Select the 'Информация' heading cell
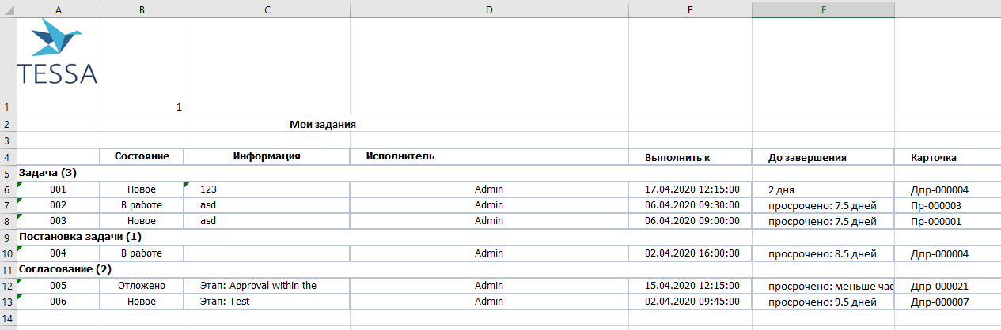The width and height of the screenshot is (1001, 330). 267,156
